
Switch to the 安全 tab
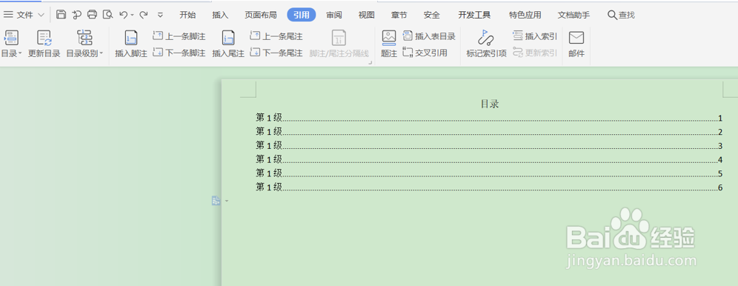[x=431, y=15]
